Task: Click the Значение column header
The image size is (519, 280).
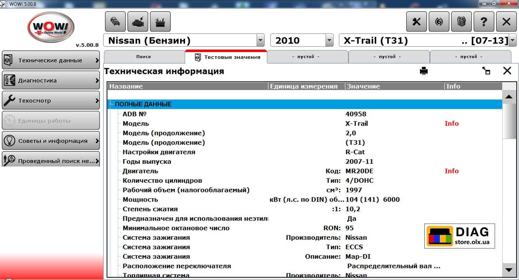Action: pos(395,86)
